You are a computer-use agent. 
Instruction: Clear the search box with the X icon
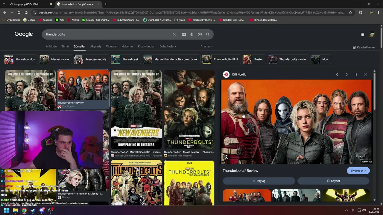tap(174, 34)
